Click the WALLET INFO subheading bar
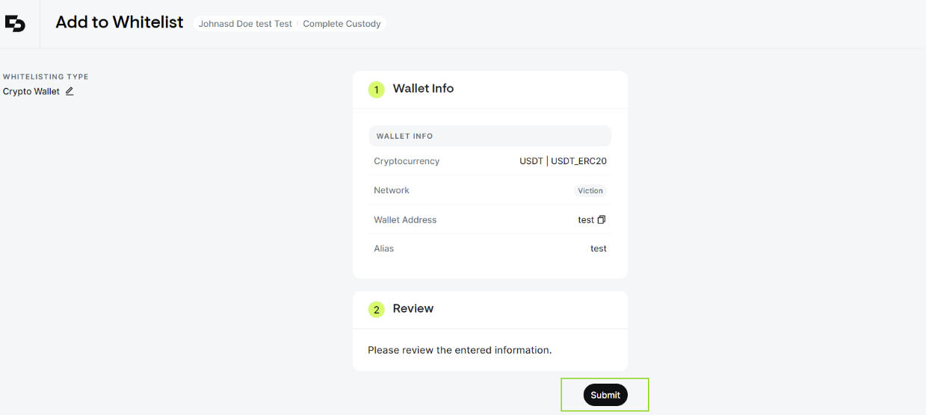926x415 pixels. pos(490,136)
